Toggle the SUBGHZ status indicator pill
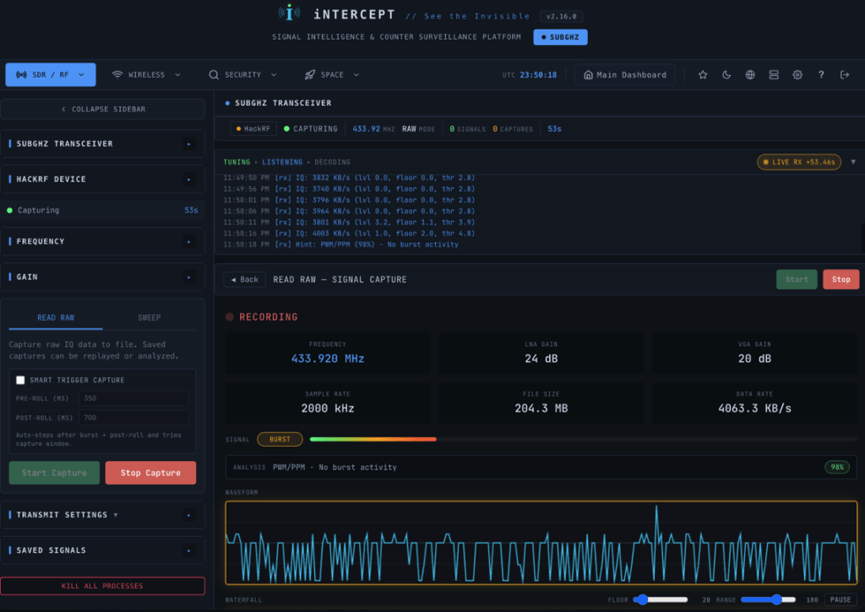The width and height of the screenshot is (865, 612). [x=559, y=37]
